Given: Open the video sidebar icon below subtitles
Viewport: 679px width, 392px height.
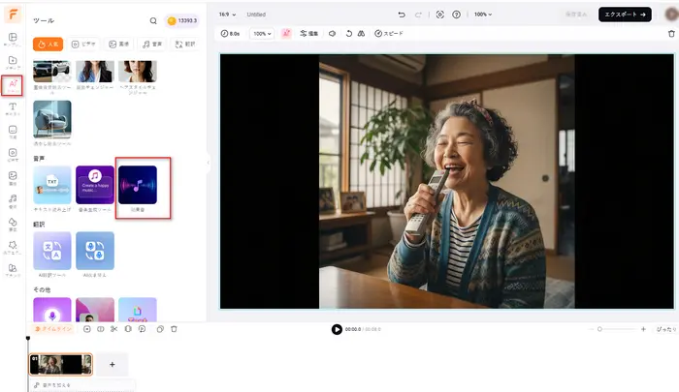Looking at the screenshot, I should 13,155.
